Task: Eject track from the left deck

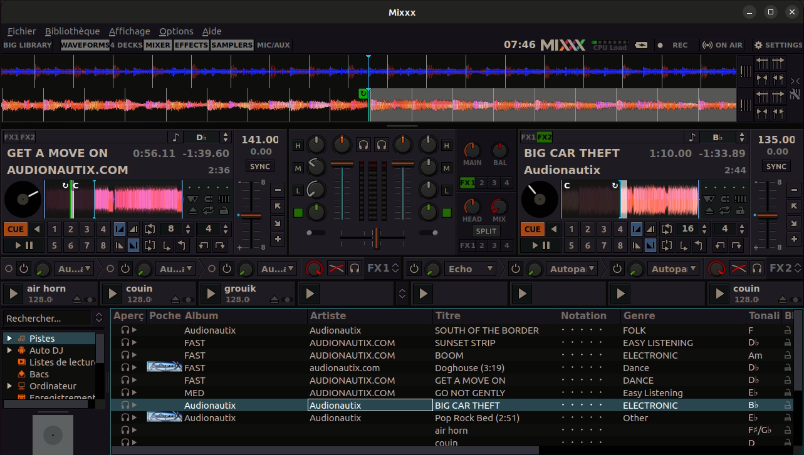Action: tap(193, 211)
